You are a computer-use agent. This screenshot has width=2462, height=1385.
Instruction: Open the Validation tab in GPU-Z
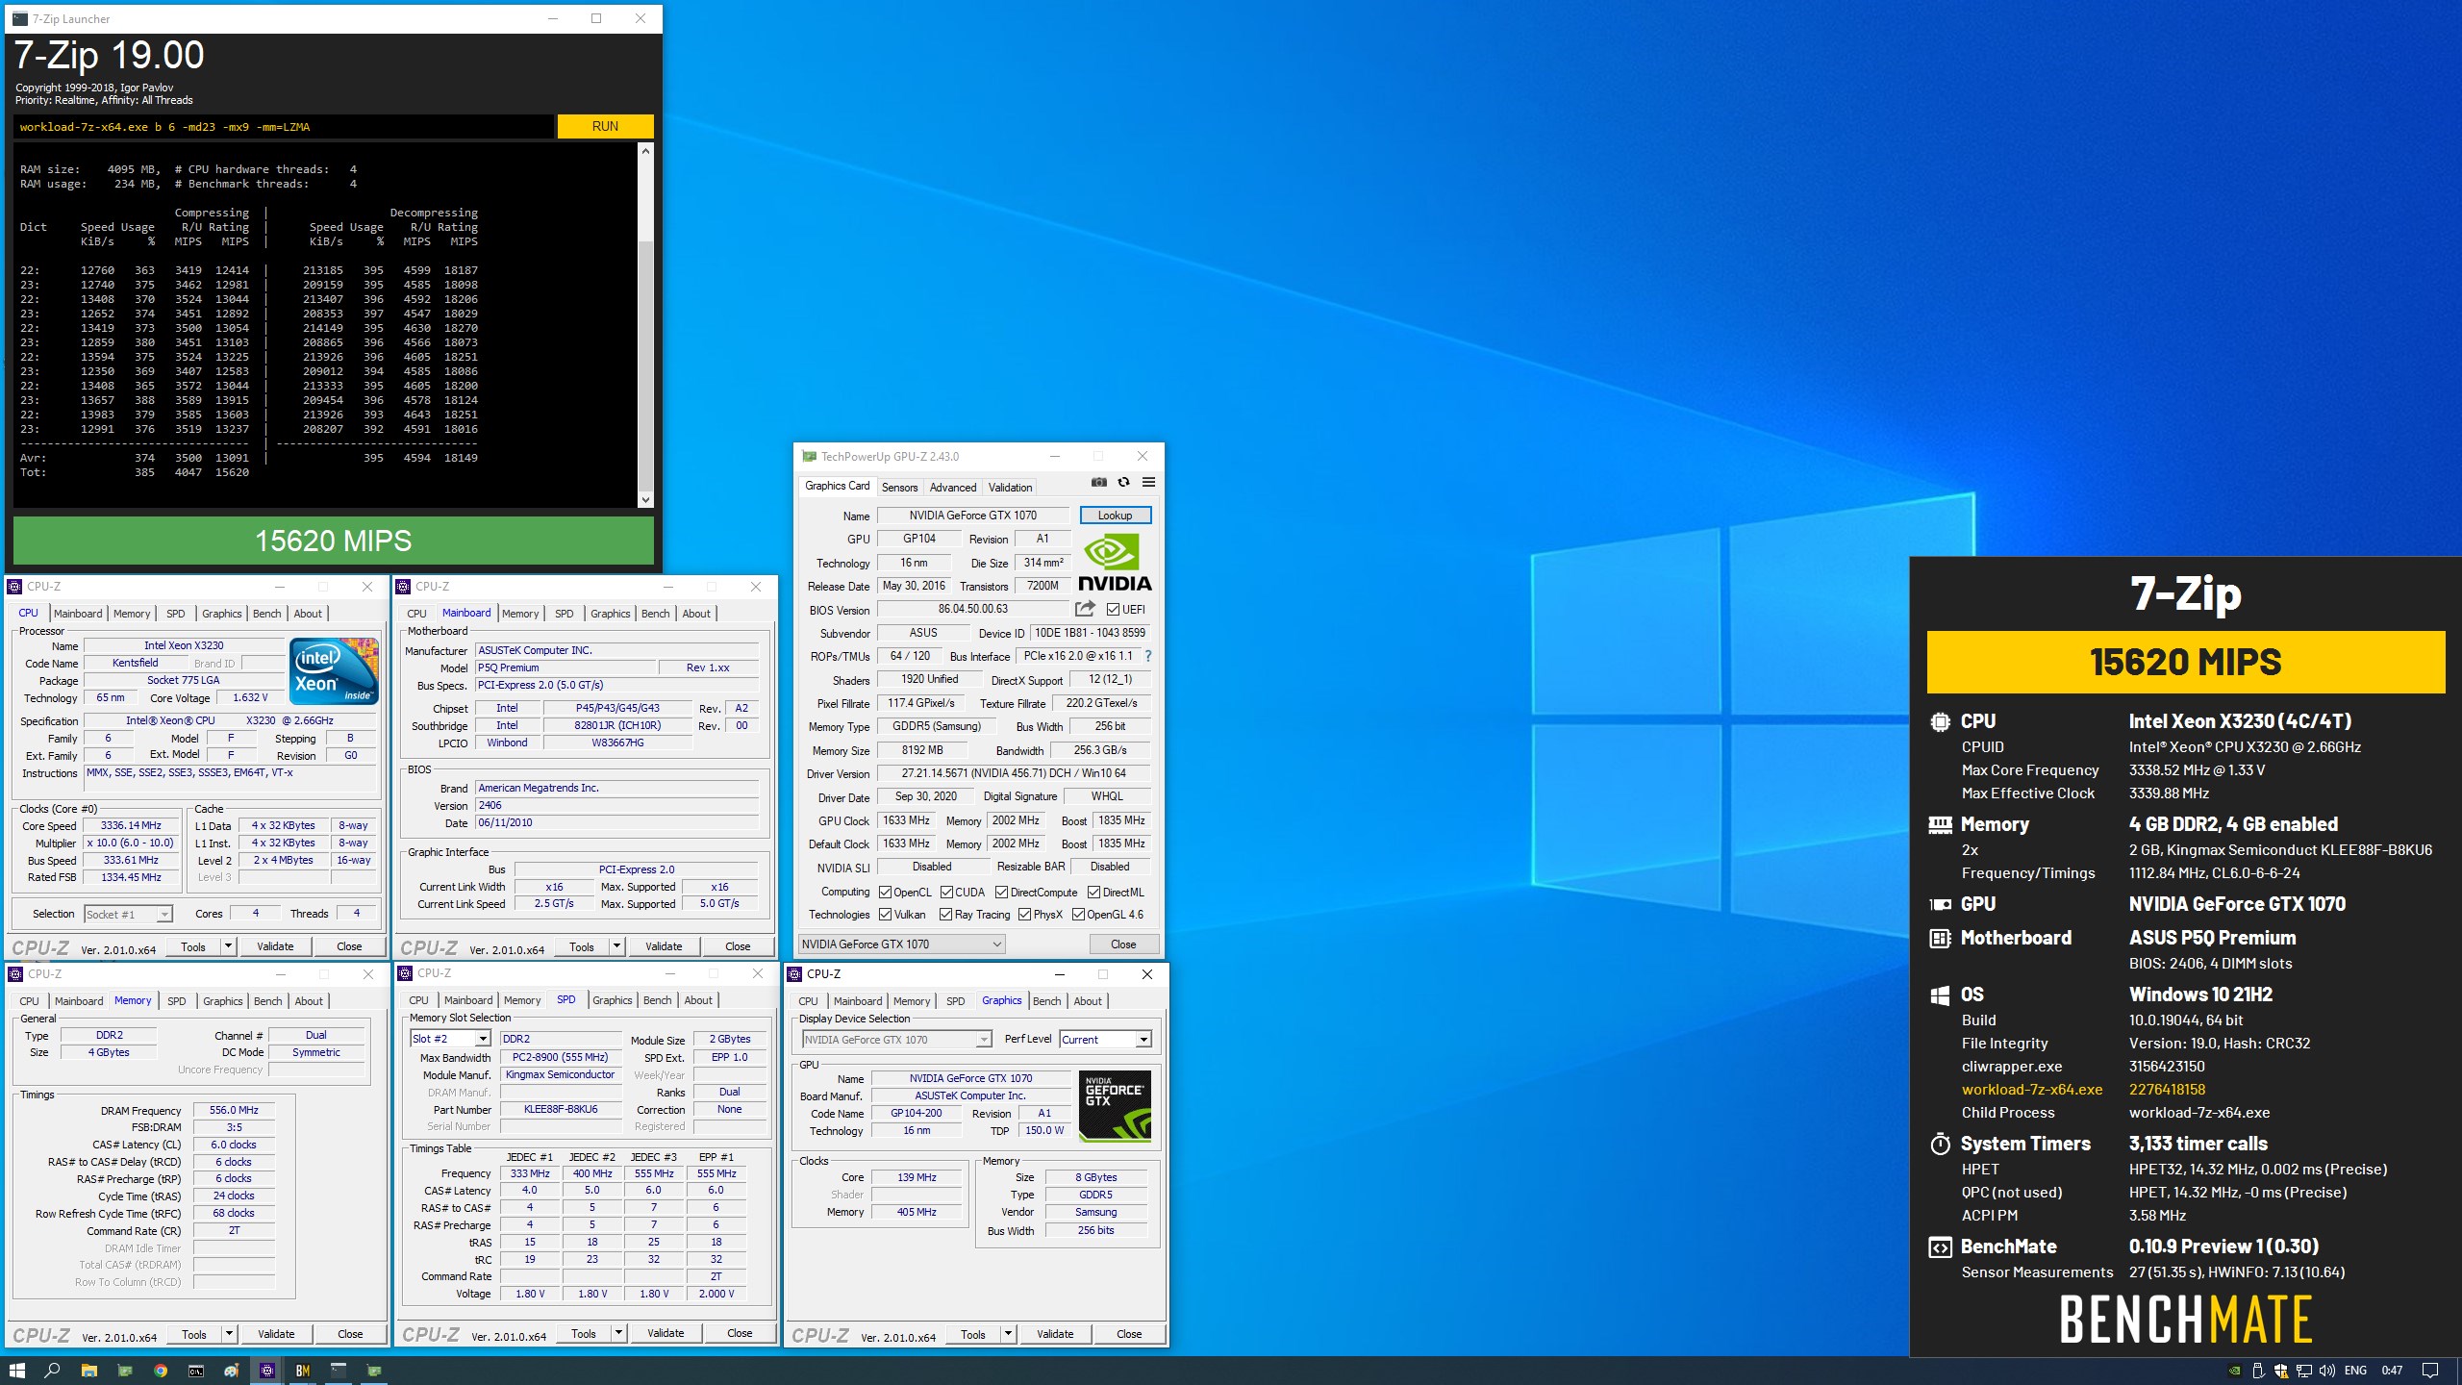point(1010,488)
